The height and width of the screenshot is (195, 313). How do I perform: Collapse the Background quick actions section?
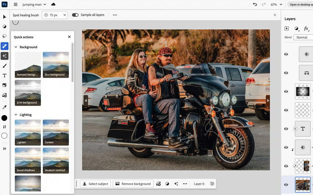click(x=16, y=47)
